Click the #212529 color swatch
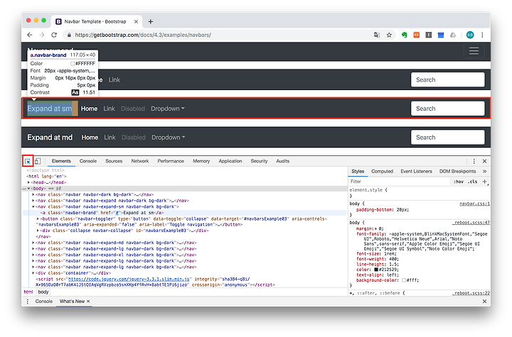The height and width of the screenshot is (337, 512). 376,270
